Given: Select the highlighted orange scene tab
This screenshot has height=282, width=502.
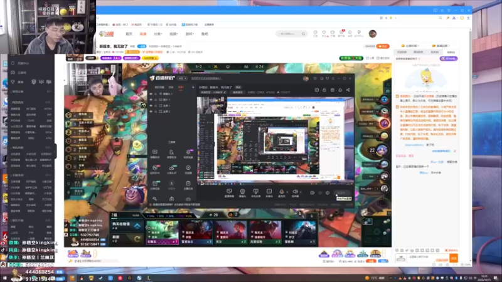Looking at the screenshot, I should click(x=181, y=87).
